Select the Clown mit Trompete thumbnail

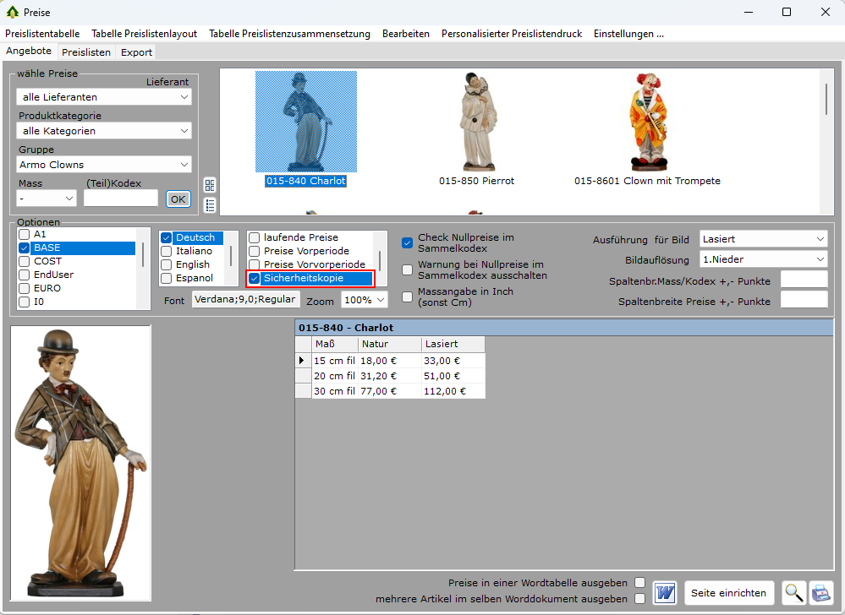click(x=647, y=122)
